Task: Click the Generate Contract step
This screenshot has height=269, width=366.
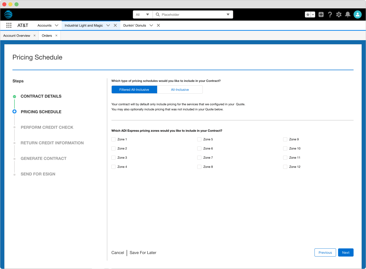Action: [x=44, y=158]
